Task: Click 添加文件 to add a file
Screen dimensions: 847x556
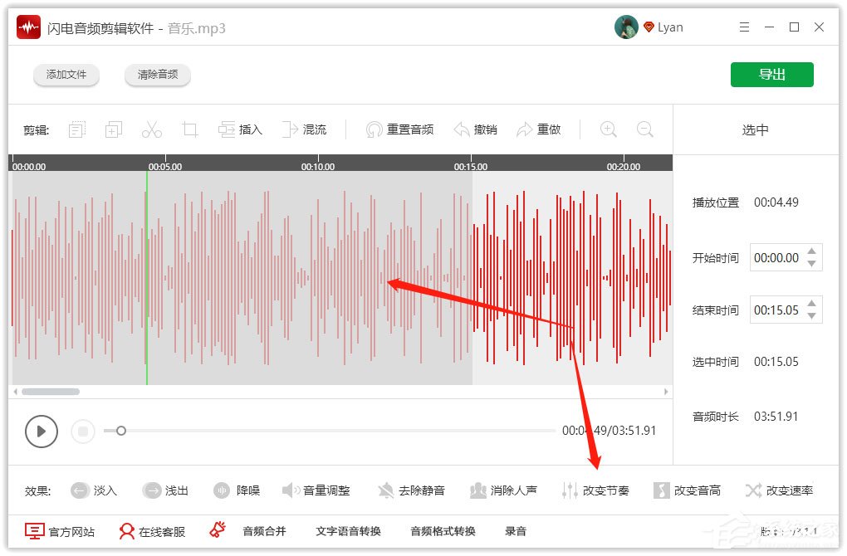Action: tap(66, 74)
